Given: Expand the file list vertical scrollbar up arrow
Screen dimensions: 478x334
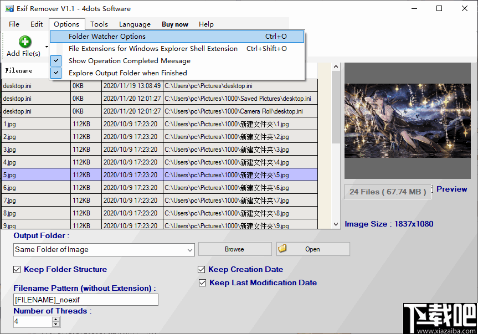Looking at the screenshot, I should point(336,66).
